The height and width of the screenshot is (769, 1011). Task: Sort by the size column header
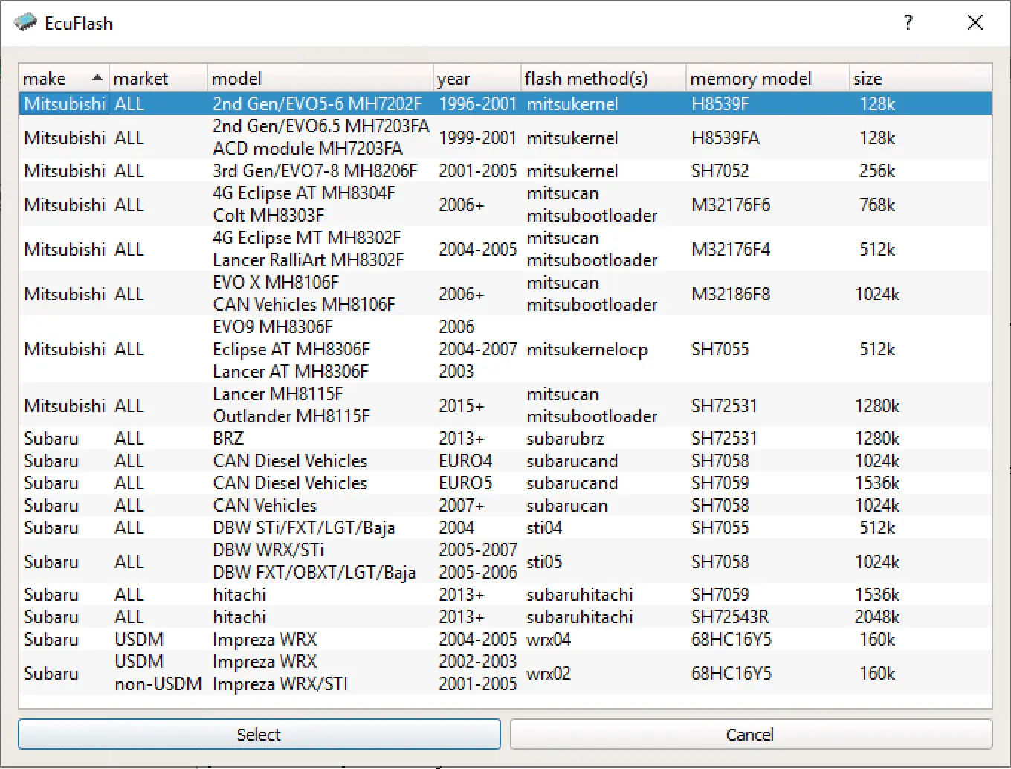(920, 78)
